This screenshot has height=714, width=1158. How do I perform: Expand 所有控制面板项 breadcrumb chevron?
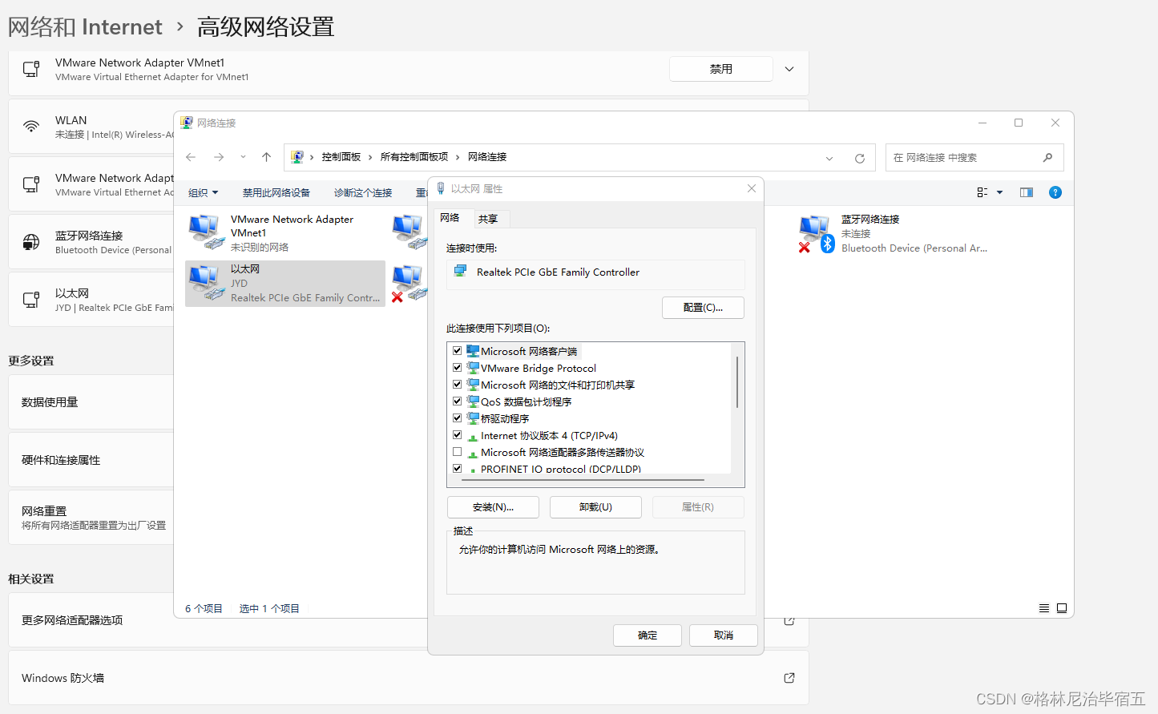pyautogui.click(x=458, y=157)
